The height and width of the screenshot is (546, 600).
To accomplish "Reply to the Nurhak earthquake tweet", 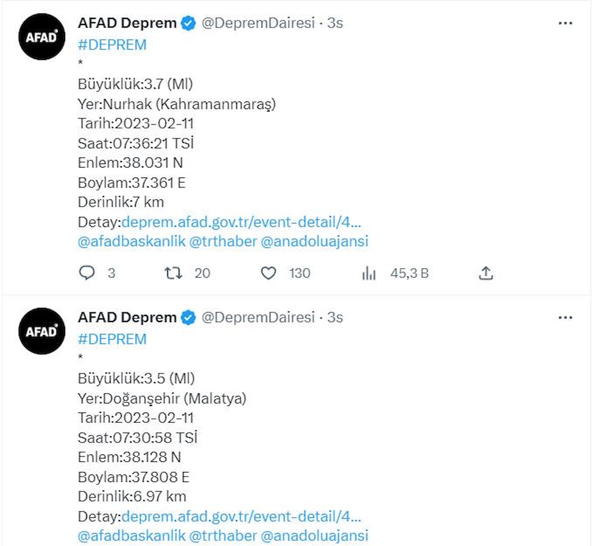I will 87,273.
